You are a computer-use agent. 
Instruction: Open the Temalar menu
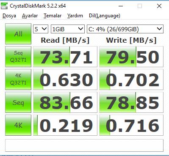(53, 16)
